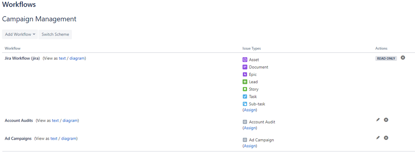Assign issue types to Account Audits
The image size is (415, 157).
pos(250,128)
